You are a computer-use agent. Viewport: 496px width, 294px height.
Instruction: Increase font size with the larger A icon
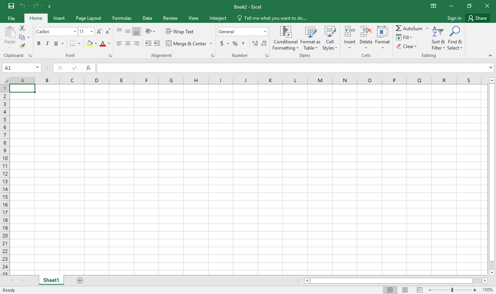(x=99, y=32)
